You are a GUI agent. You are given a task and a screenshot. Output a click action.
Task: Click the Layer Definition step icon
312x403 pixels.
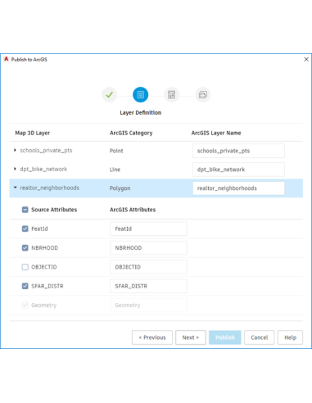tap(140, 95)
